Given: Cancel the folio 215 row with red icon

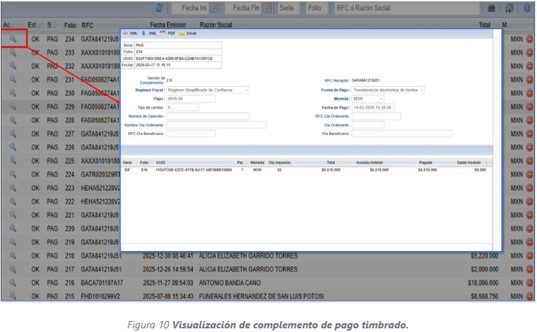Looking at the screenshot, I should coord(530,296).
